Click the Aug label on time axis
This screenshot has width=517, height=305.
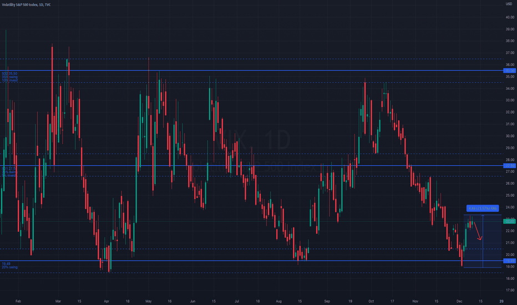278,301
